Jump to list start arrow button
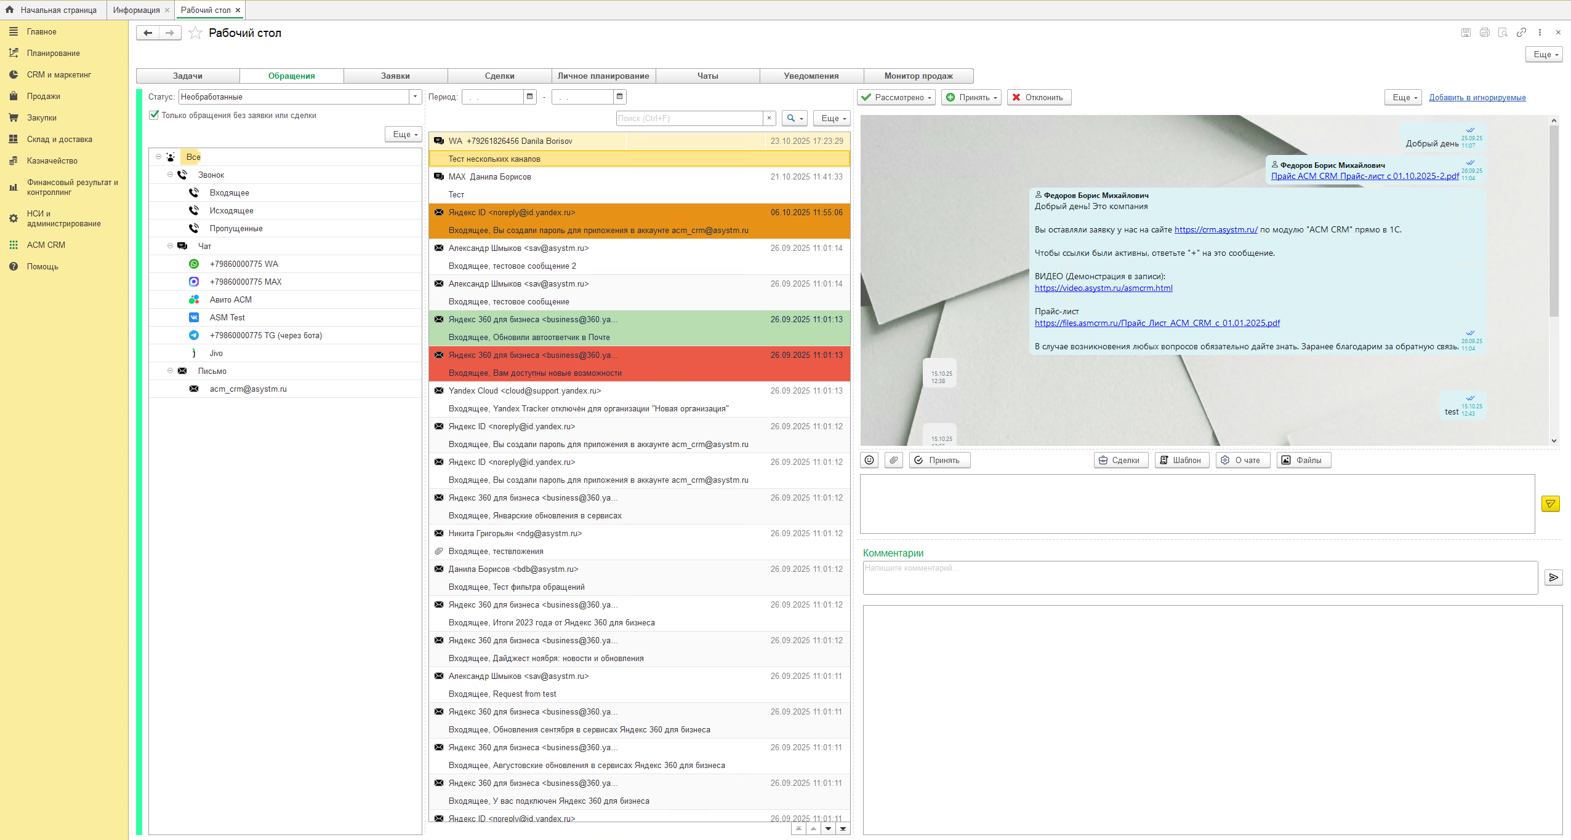This screenshot has width=1571, height=840. [x=798, y=828]
